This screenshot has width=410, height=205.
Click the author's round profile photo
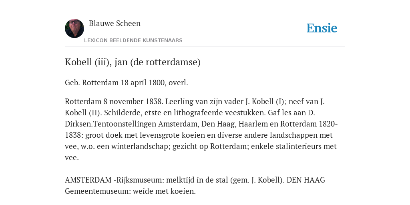(74, 28)
